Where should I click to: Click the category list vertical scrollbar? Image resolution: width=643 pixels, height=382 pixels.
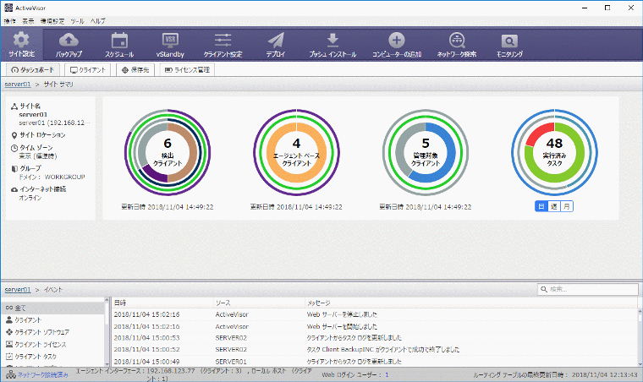coord(107,332)
